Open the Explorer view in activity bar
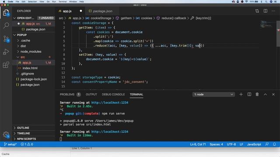This screenshot has height=157, width=280. click(x=6, y=13)
